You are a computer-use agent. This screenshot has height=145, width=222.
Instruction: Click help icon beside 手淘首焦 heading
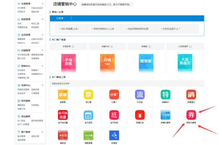73,46
